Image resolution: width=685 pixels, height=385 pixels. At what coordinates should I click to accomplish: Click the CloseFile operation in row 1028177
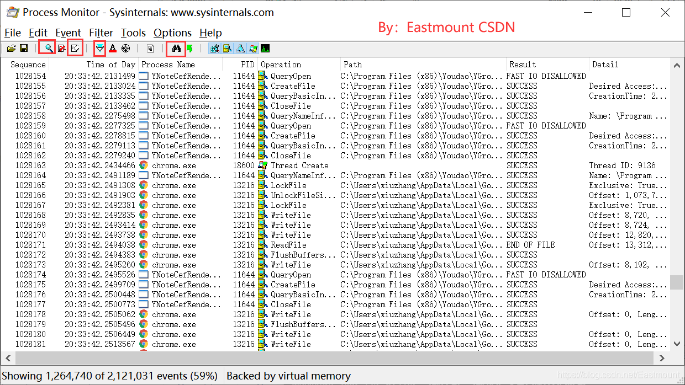291,304
